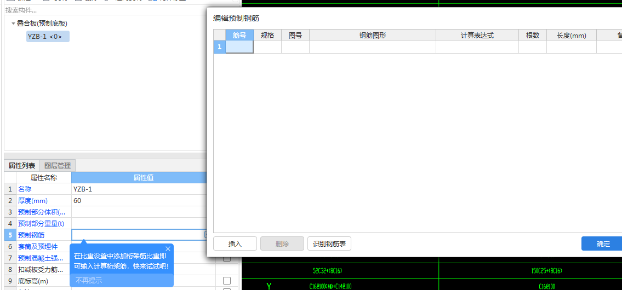Click the 钢筋图形 cell of row 1

click(x=373, y=47)
